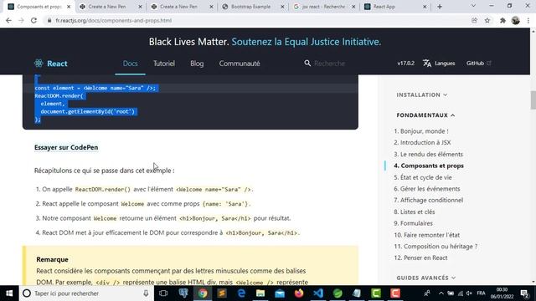Viewport: 536px width, 301px height.
Task: Open Chrome extensions puzzle icon
Action: click(502, 20)
